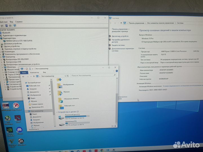Viewport: 203px width, 152px height.
Task: Refresh the Explorer address bar
Action: pos(68,76)
